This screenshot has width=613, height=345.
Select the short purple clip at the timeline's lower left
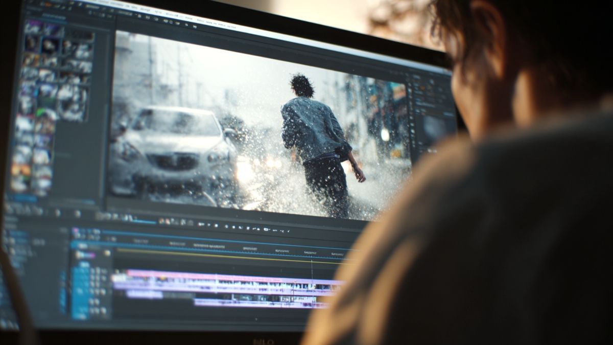coord(144,294)
